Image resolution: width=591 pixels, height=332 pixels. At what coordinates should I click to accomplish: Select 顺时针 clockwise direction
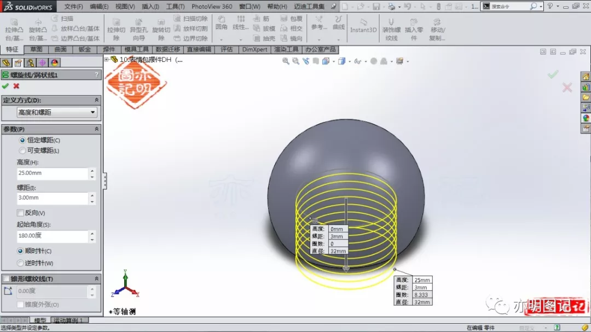(x=20, y=251)
